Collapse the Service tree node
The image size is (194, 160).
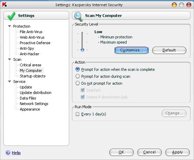tap(10, 82)
